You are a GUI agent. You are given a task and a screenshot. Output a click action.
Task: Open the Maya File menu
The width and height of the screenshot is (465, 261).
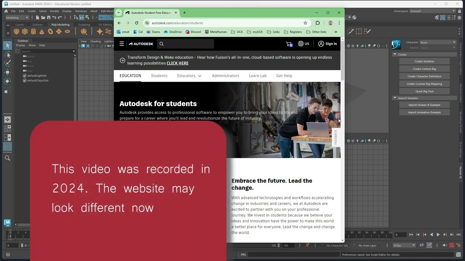coord(13,11)
